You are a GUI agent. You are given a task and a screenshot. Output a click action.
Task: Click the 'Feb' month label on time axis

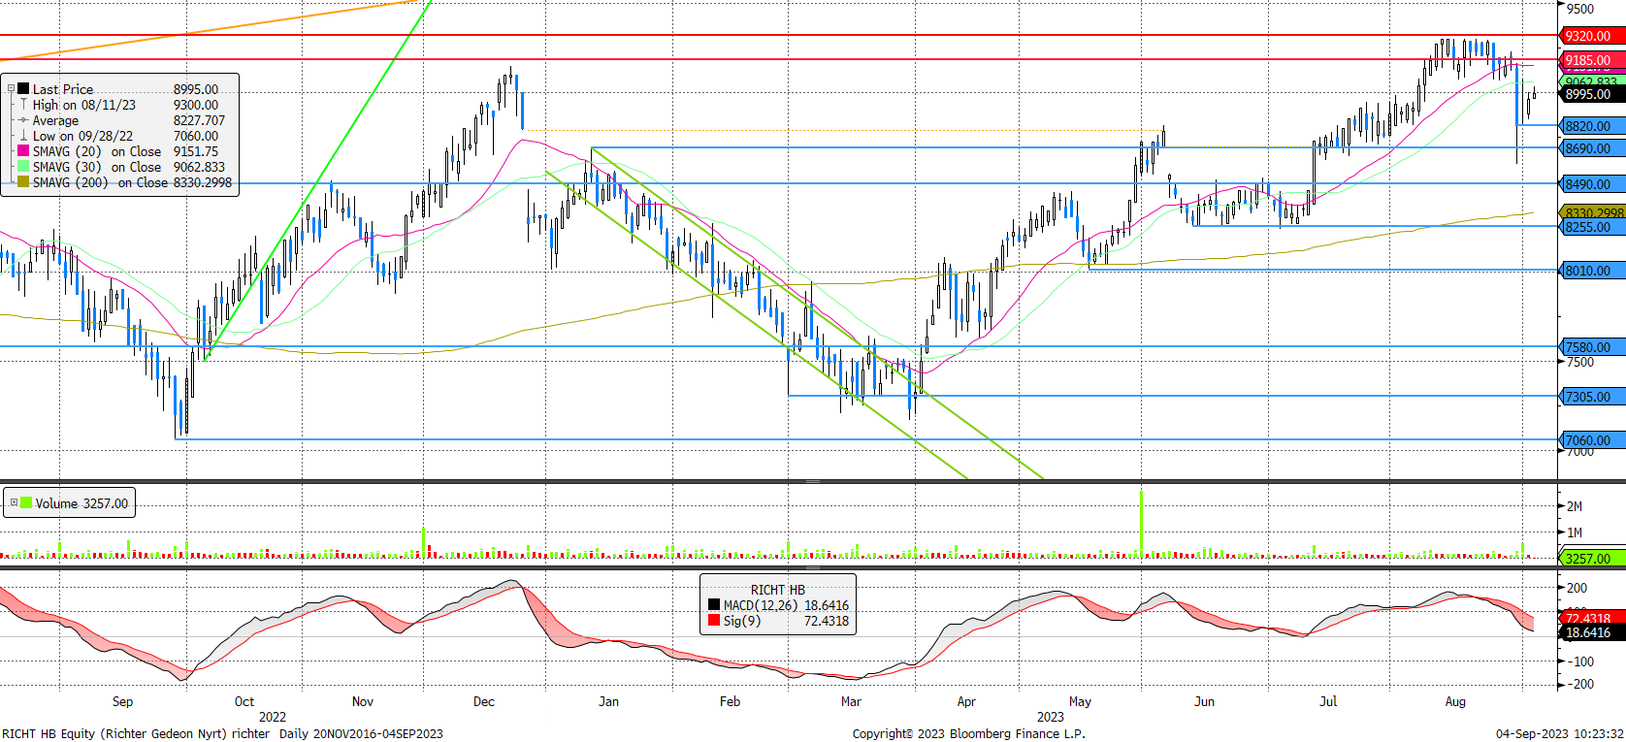[730, 701]
